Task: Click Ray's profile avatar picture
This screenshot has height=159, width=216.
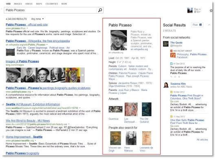Action: point(190,10)
